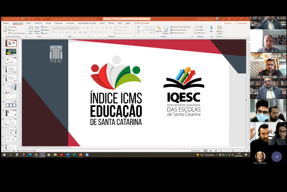Click Acessibilidade: investigar in status bar
This screenshot has height=192, width=287.
tap(27, 151)
